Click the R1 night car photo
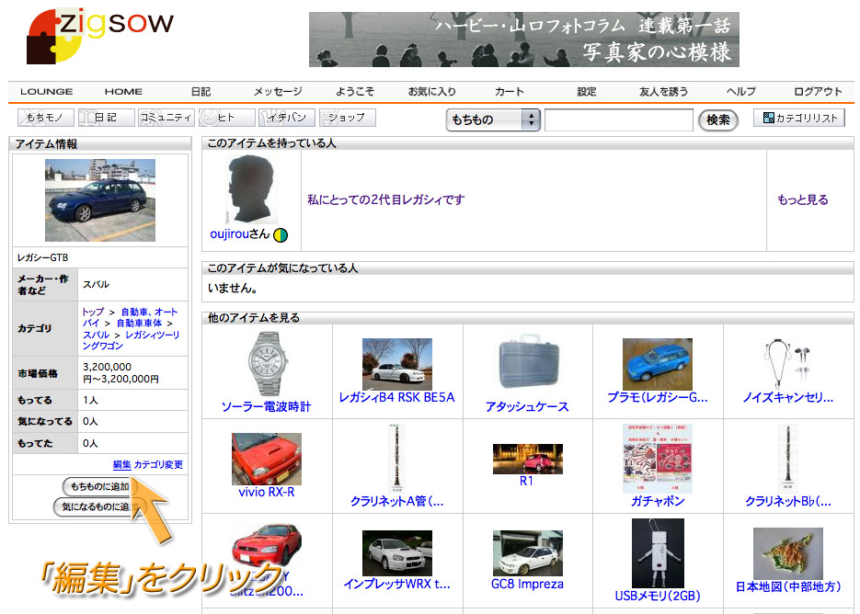This screenshot has width=860, height=614. click(528, 459)
